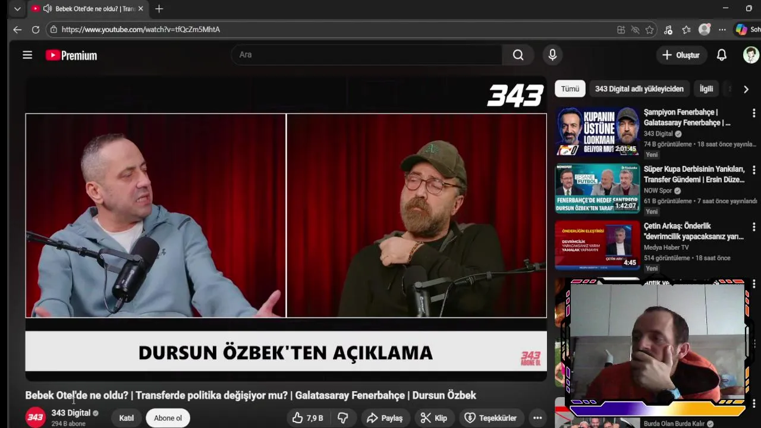Dislike the video thumbs-down

point(342,418)
